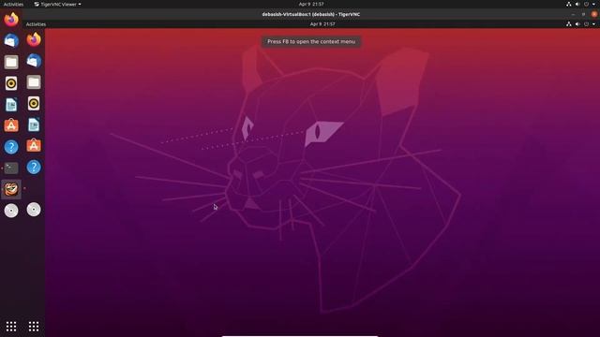Launch Thunderbird Mail from the host dock
Screen dimensions: 600x337
pyautogui.click(x=11, y=40)
